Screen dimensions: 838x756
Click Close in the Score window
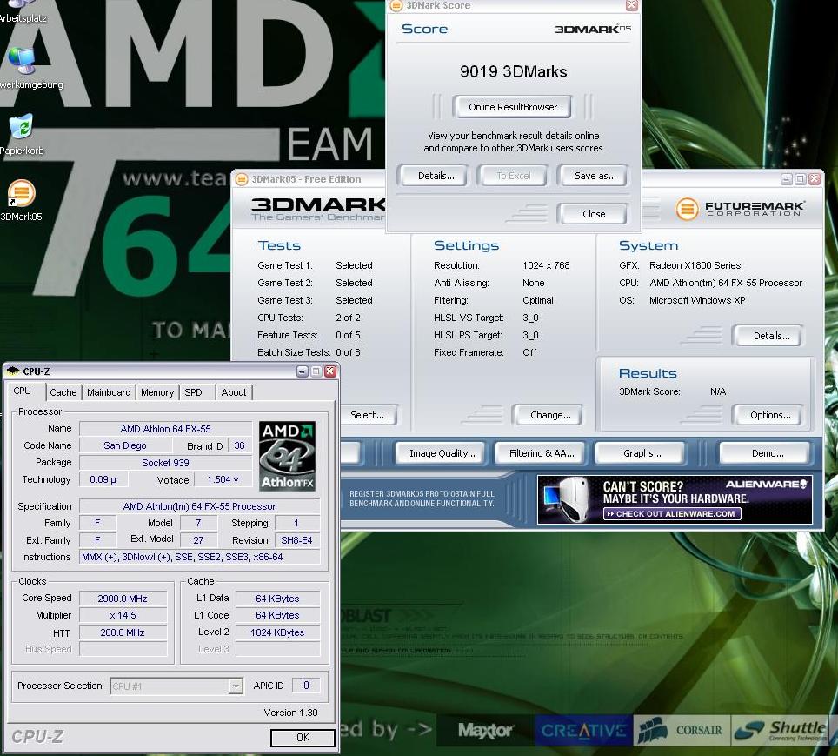coord(593,214)
